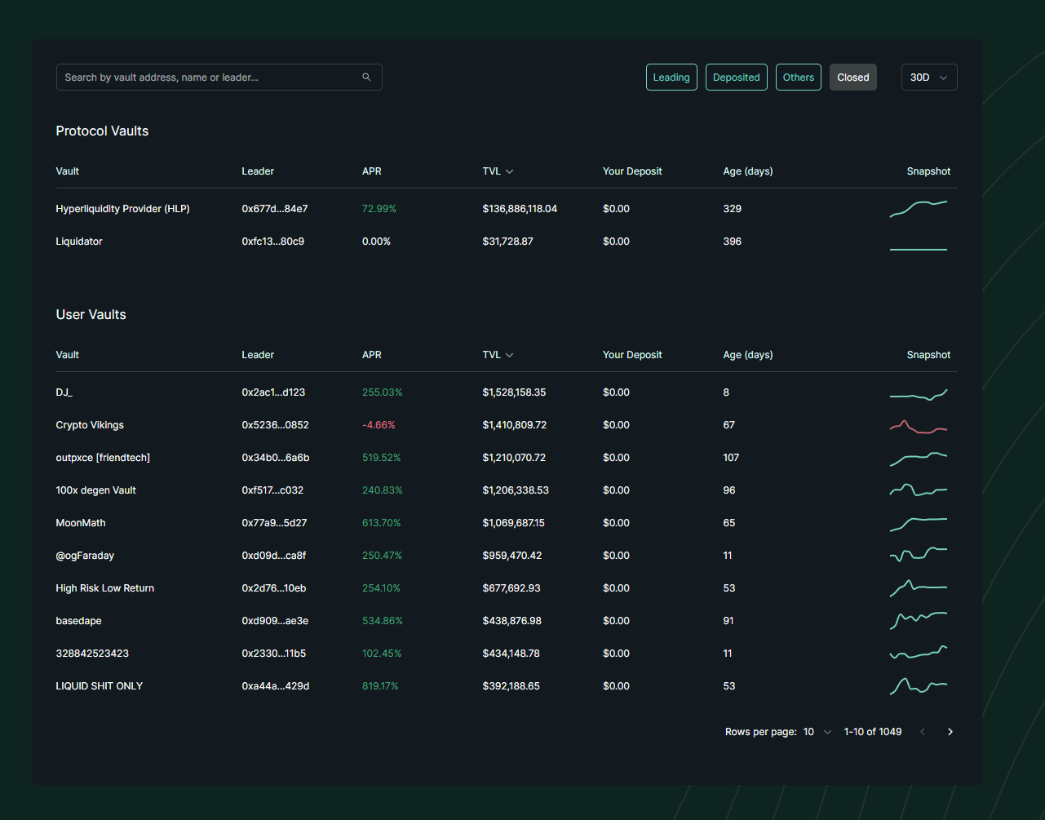Viewport: 1045px width, 820px height.
Task: Click the search magnifier icon
Action: (x=366, y=77)
